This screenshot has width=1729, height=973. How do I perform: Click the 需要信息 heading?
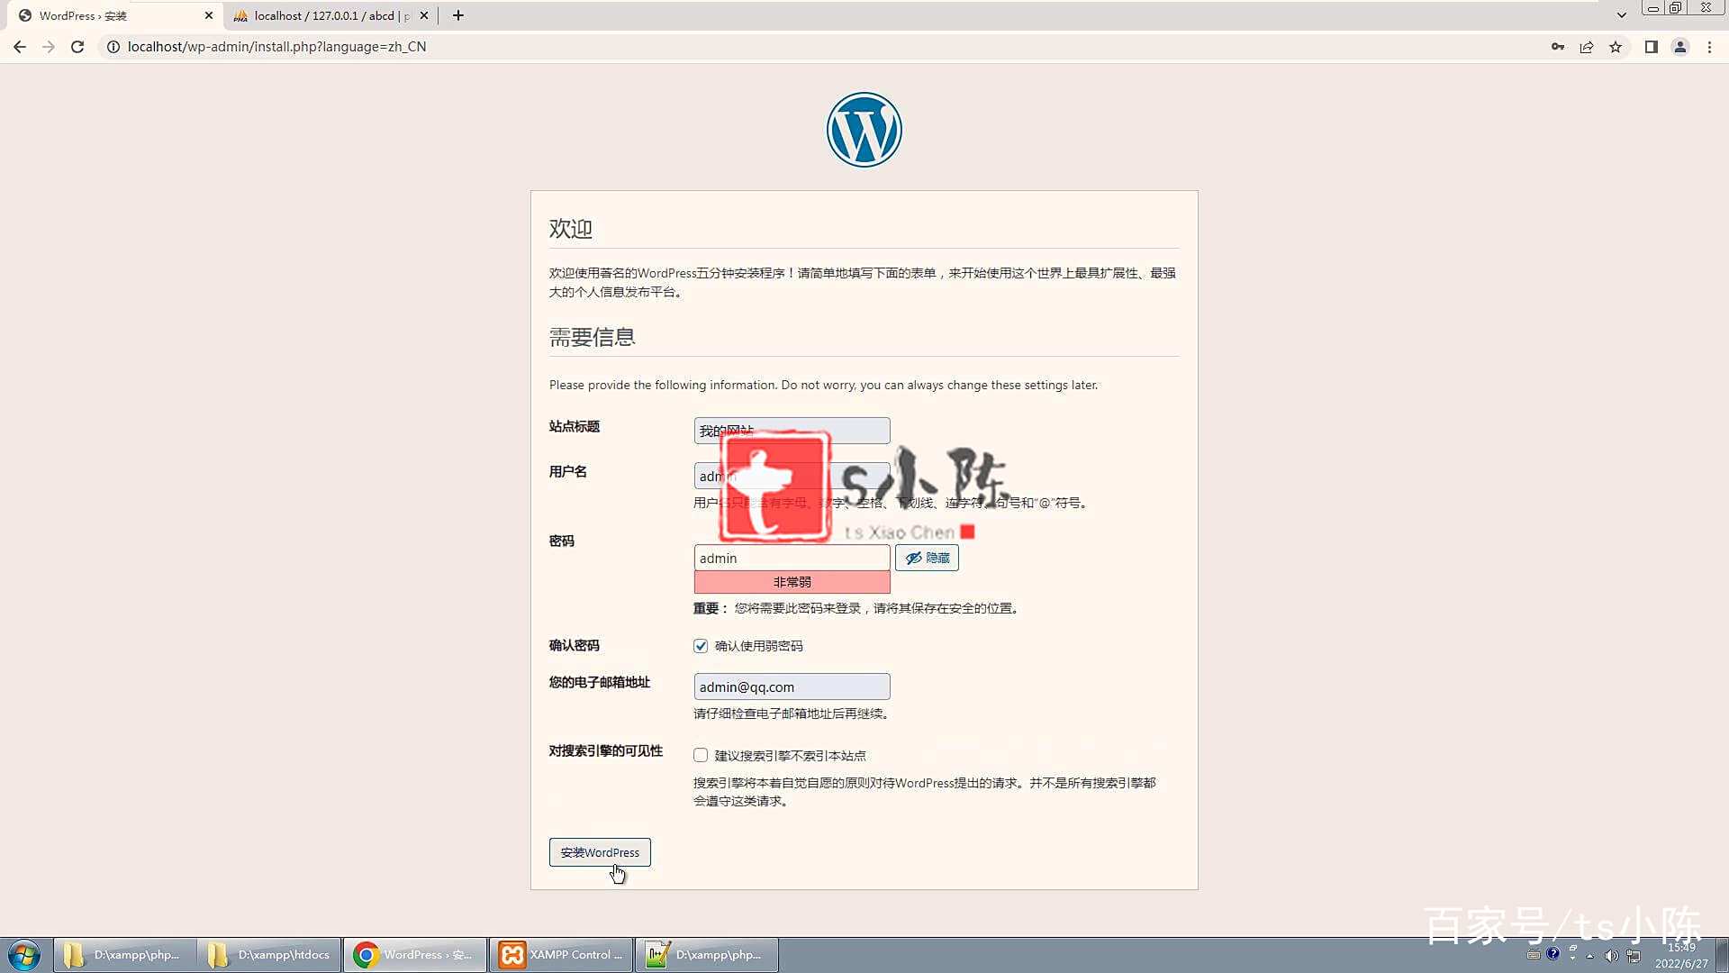click(593, 337)
